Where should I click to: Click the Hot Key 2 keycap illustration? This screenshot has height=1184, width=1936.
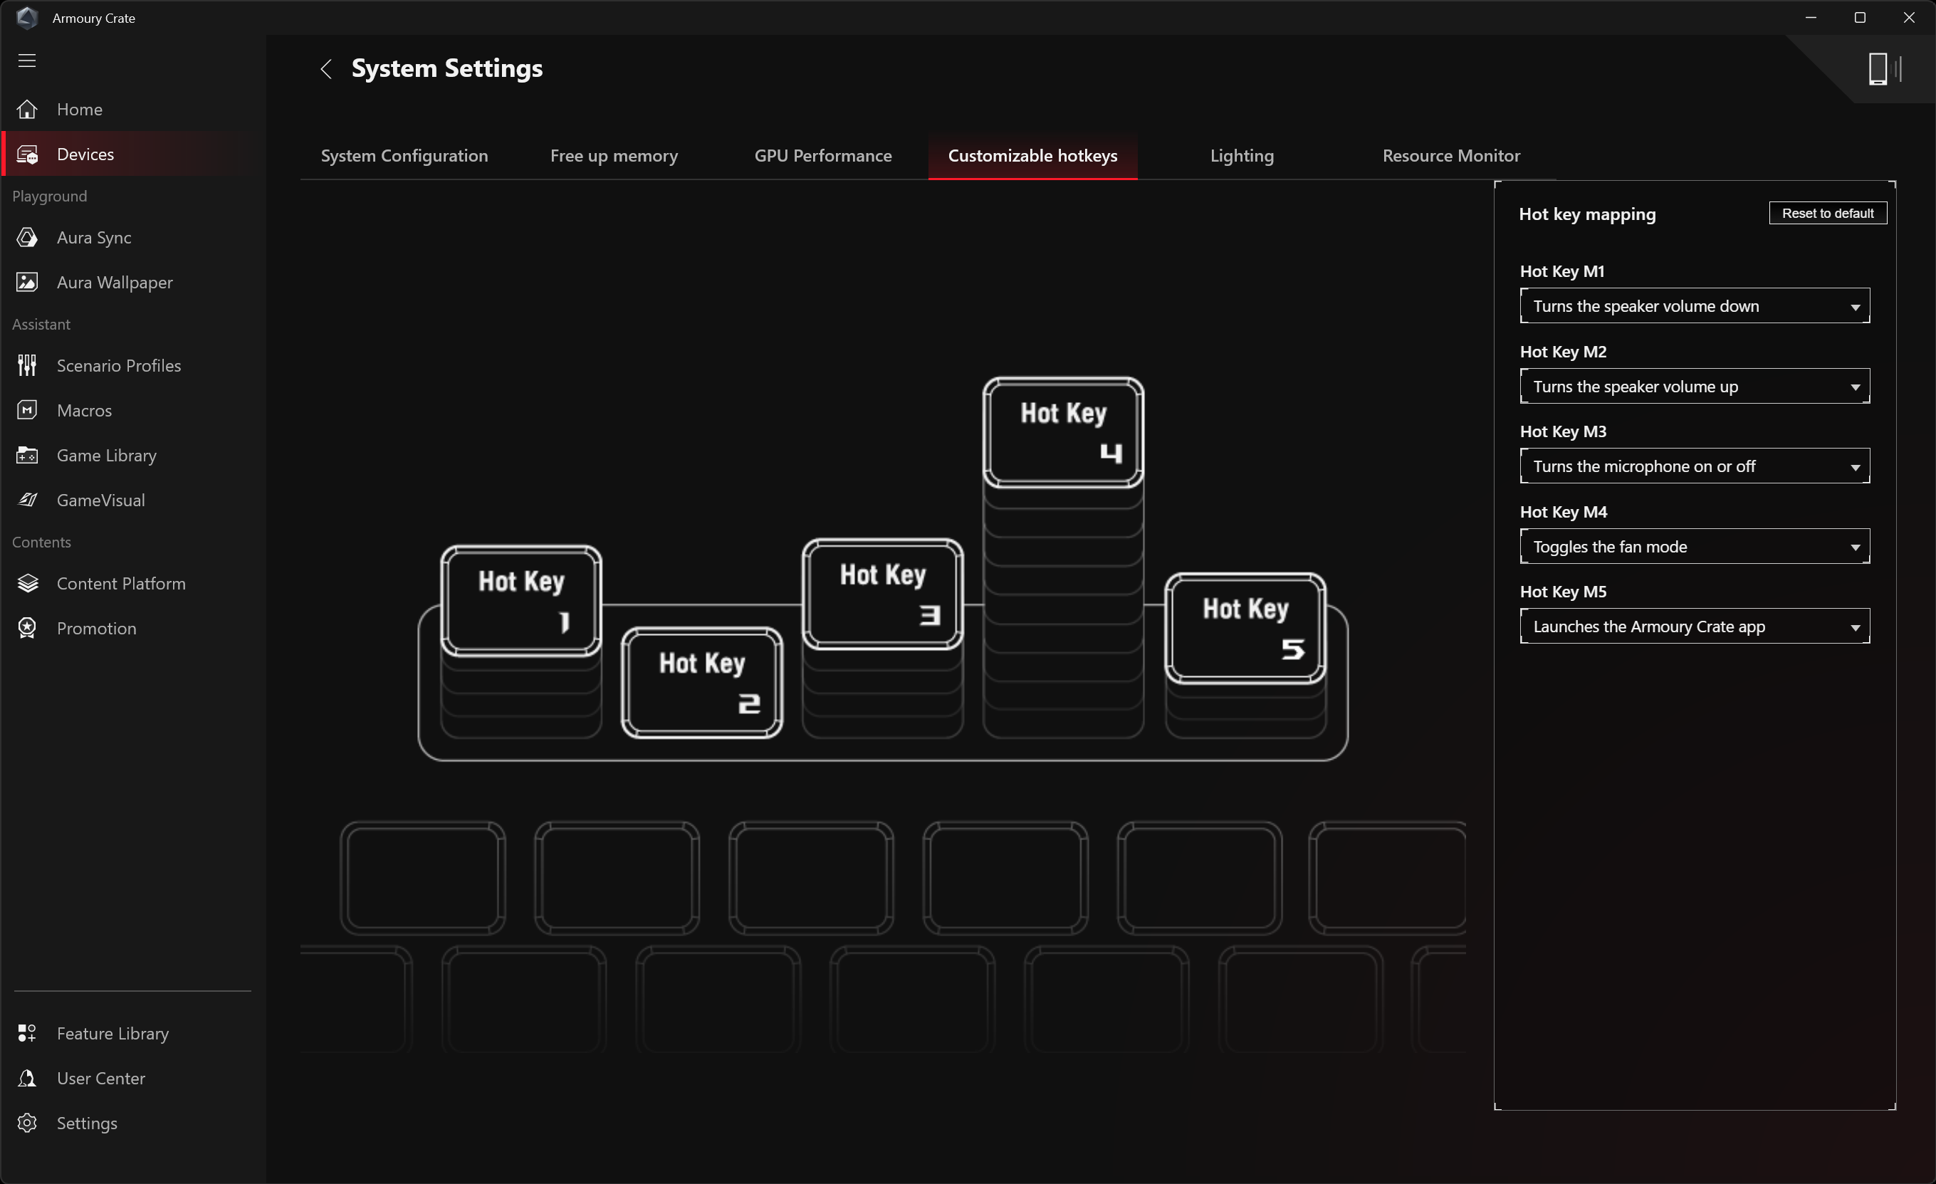701,681
